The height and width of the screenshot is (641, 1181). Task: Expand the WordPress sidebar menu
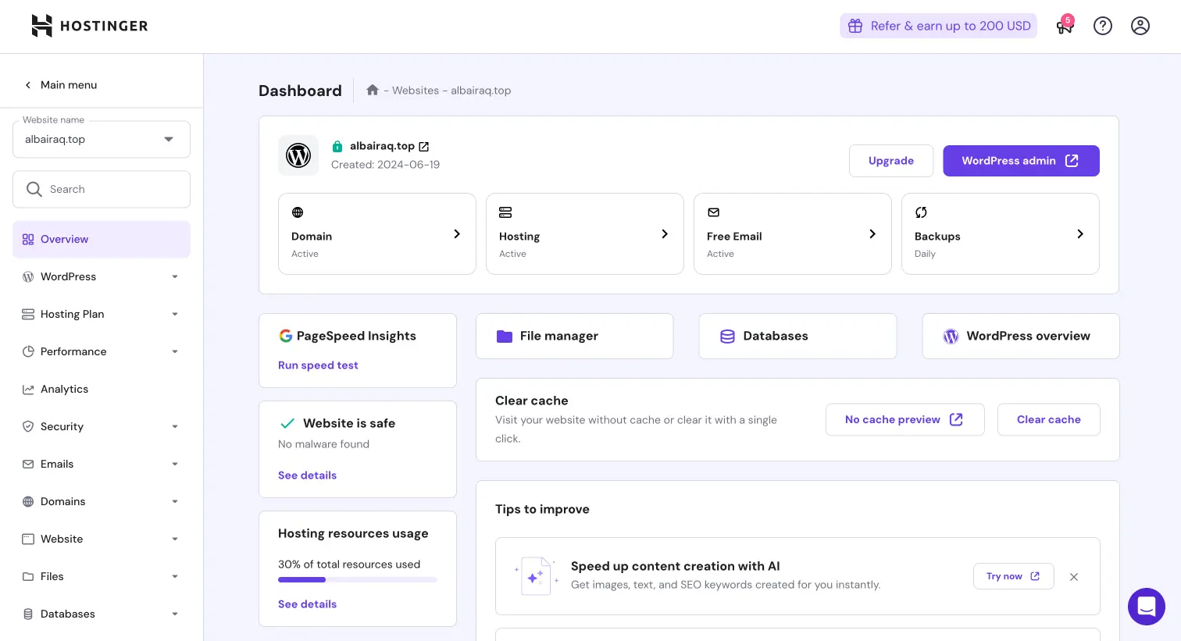pos(175,276)
